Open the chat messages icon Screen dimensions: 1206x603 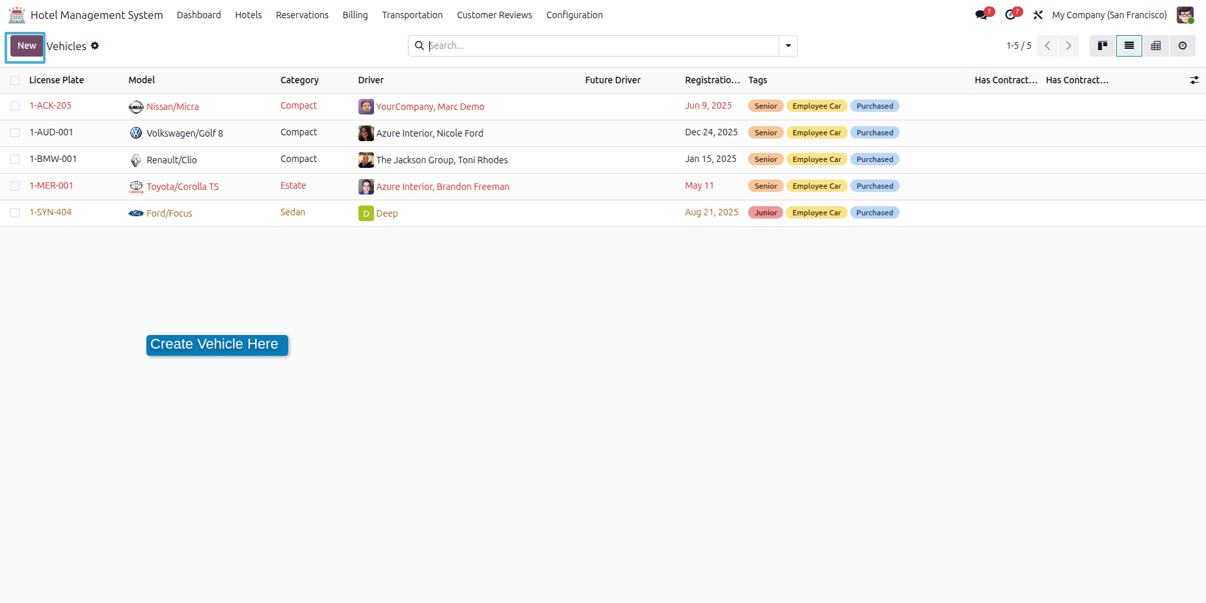pyautogui.click(x=981, y=15)
